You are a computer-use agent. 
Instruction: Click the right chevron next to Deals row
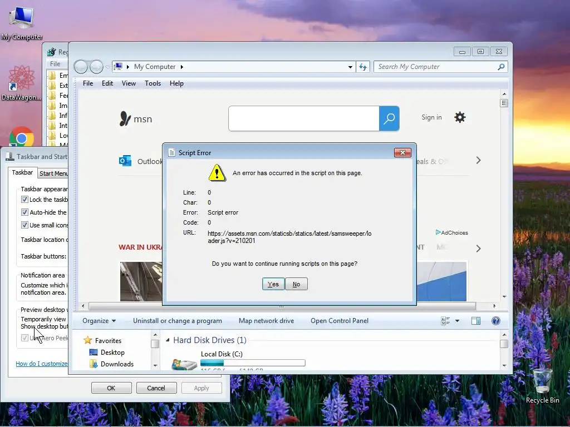click(x=478, y=160)
